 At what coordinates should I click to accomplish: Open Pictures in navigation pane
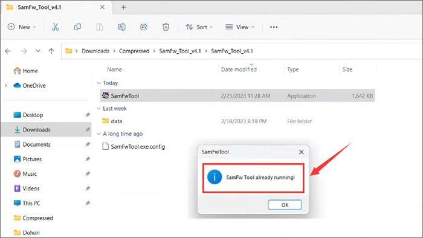point(32,159)
